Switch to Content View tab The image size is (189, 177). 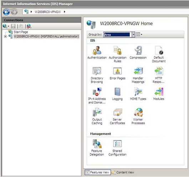pyautogui.click(x=123, y=172)
